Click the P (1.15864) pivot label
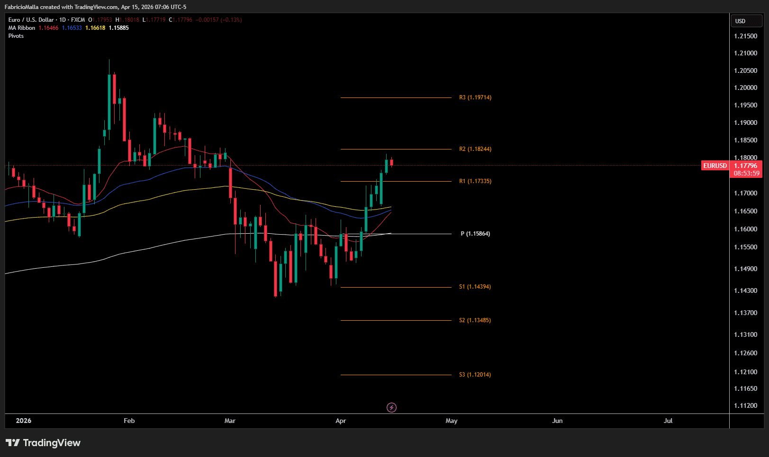Image resolution: width=769 pixels, height=457 pixels. [x=475, y=234]
